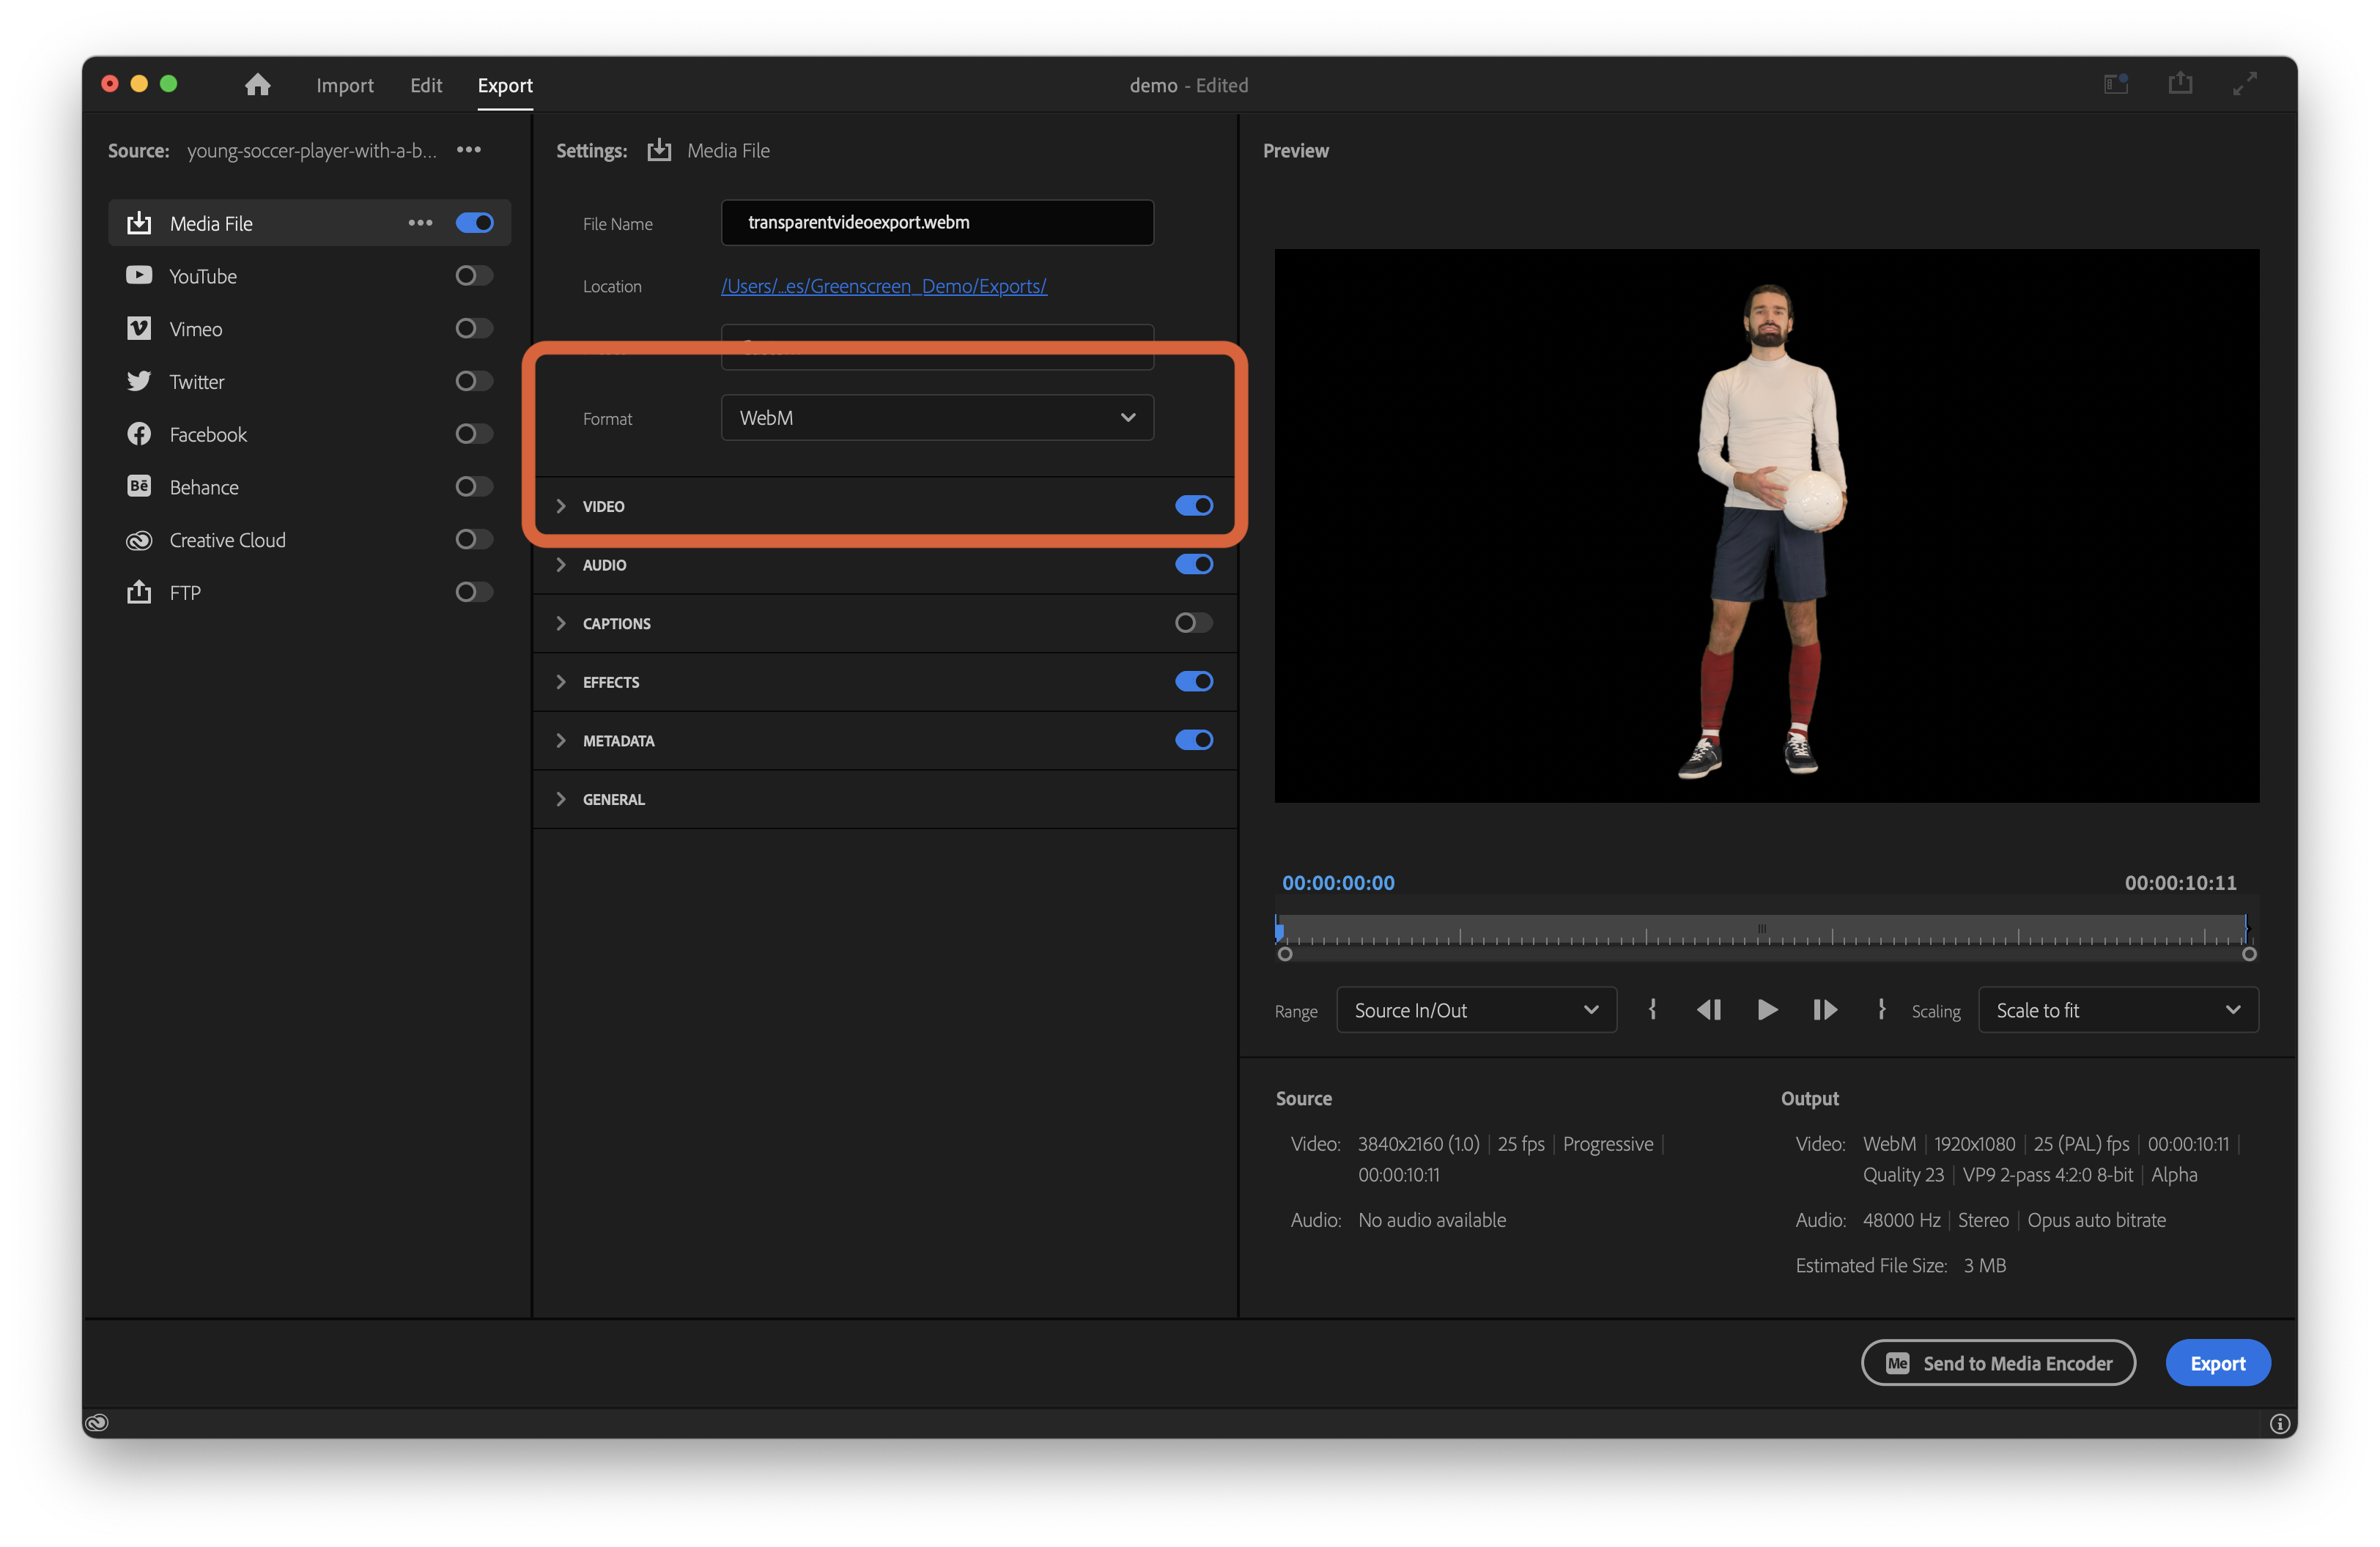Switch to the Edit tab
2380x1547 pixels.
[x=426, y=85]
